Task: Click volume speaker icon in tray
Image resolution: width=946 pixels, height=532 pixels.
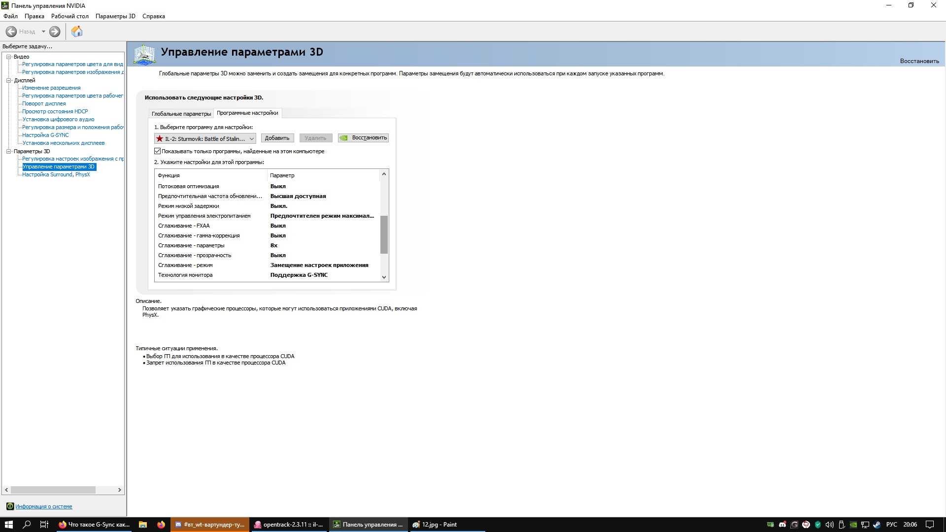Action: pyautogui.click(x=830, y=525)
